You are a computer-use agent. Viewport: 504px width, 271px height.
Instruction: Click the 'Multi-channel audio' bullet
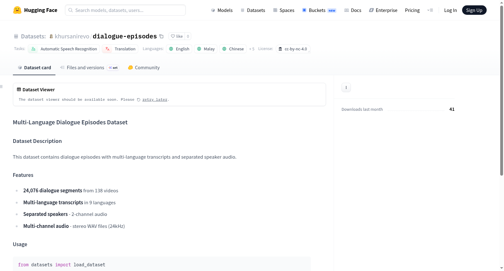(74, 226)
